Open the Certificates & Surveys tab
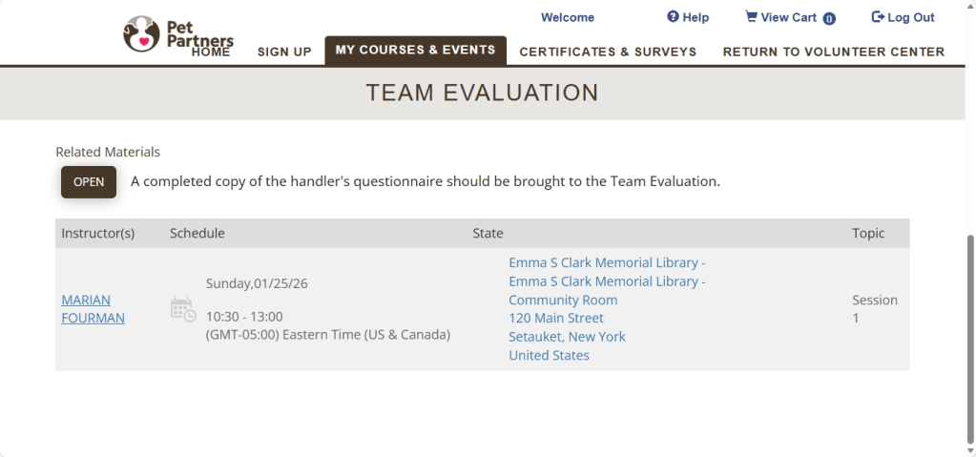The height and width of the screenshot is (457, 976). (x=608, y=52)
